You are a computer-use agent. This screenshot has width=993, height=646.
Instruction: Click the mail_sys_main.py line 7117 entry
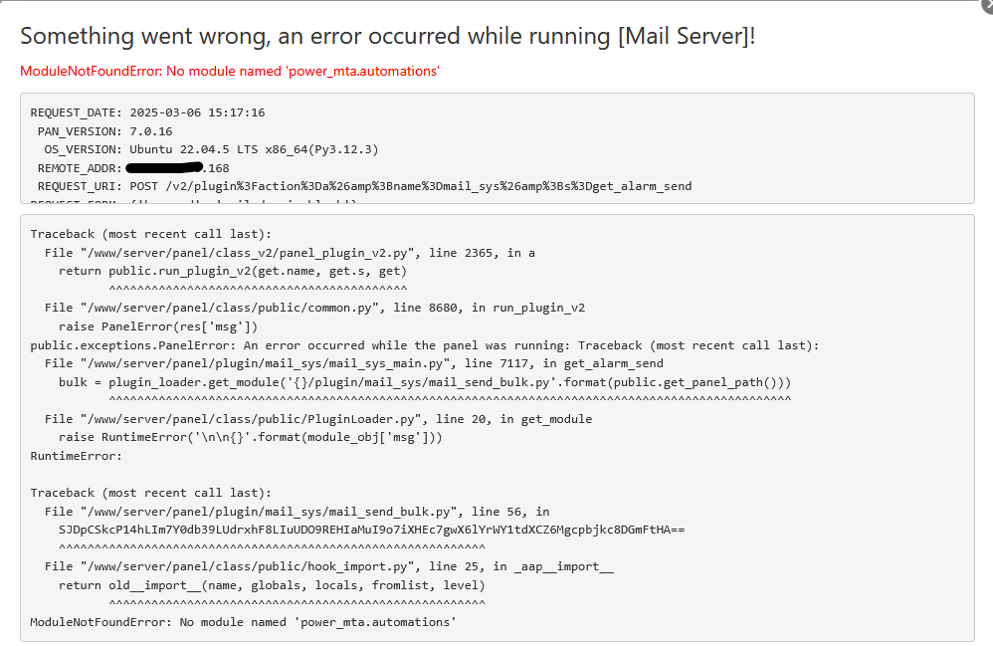coord(353,363)
